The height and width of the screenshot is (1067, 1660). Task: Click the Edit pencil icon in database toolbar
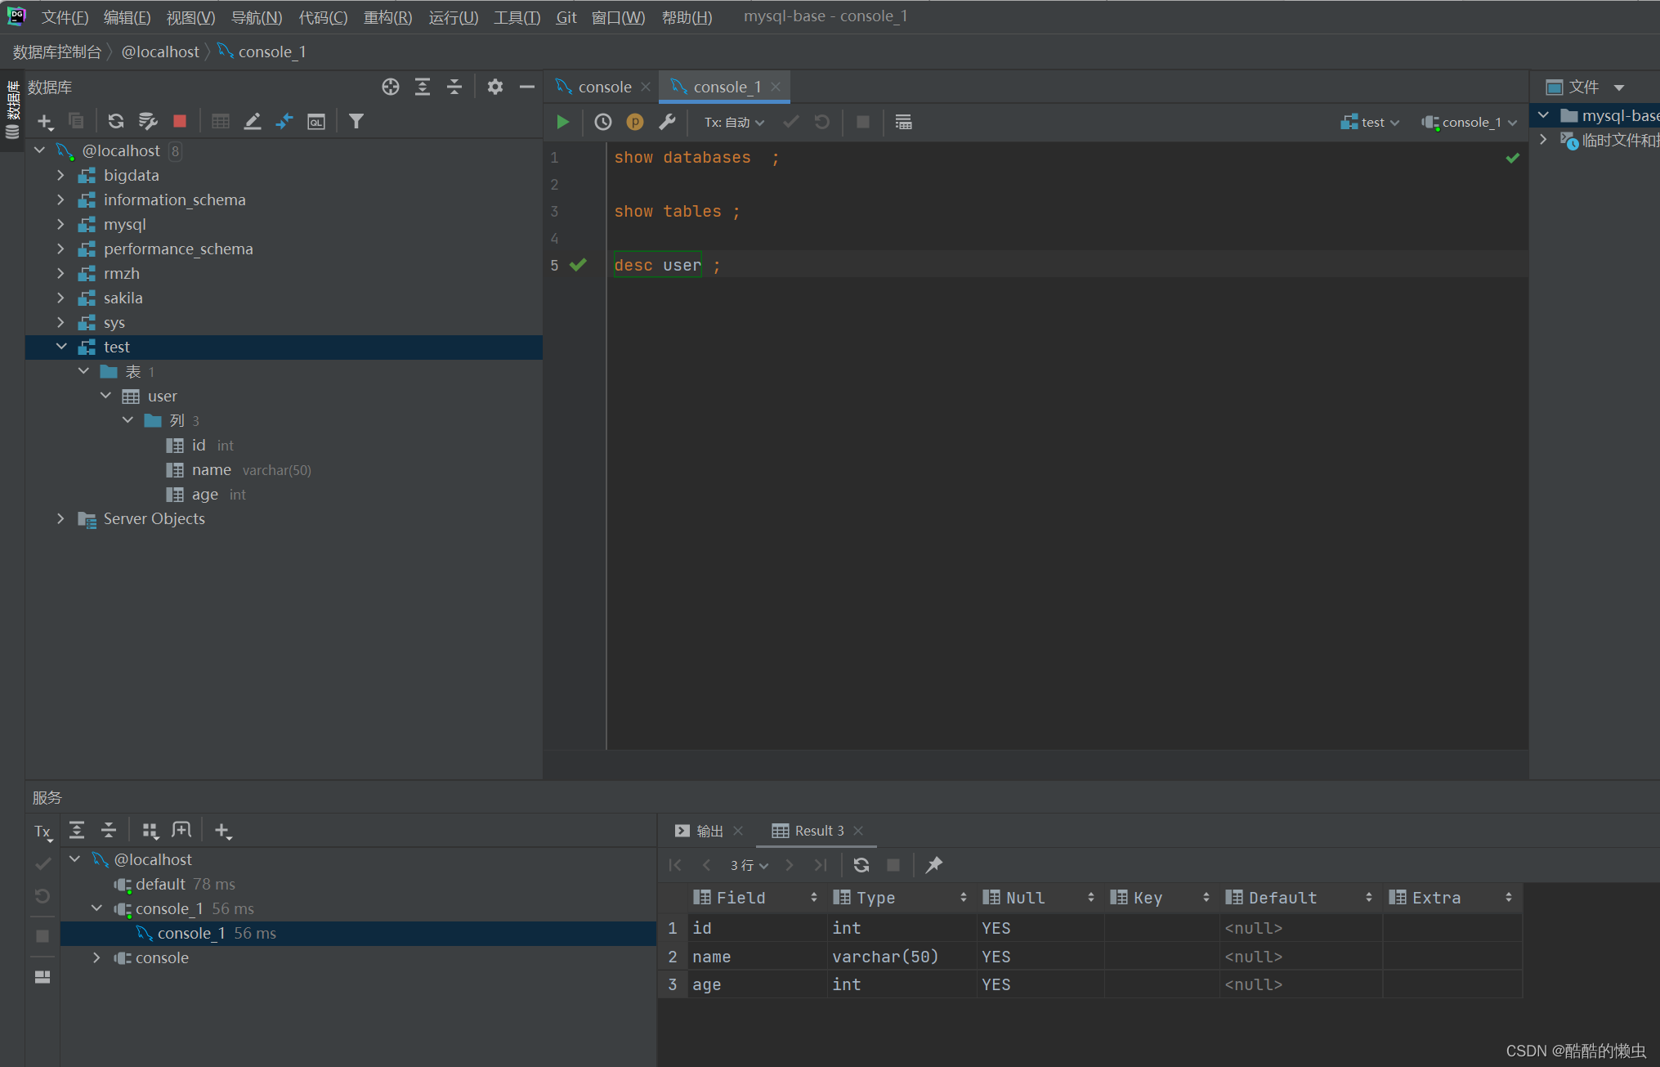click(253, 121)
